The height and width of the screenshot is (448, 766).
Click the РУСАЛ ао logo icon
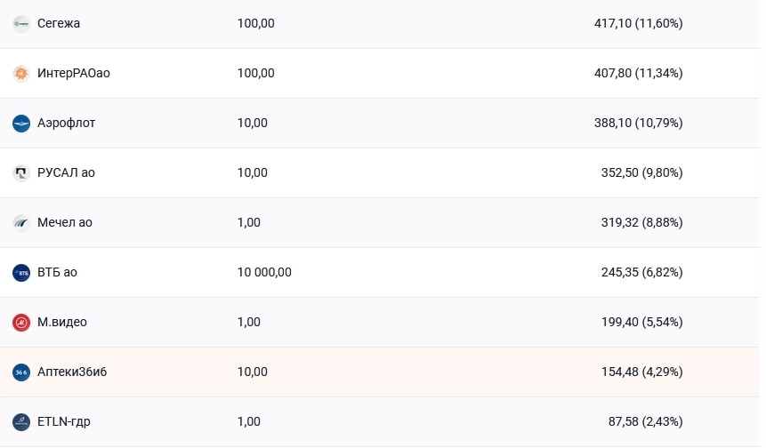(x=21, y=172)
